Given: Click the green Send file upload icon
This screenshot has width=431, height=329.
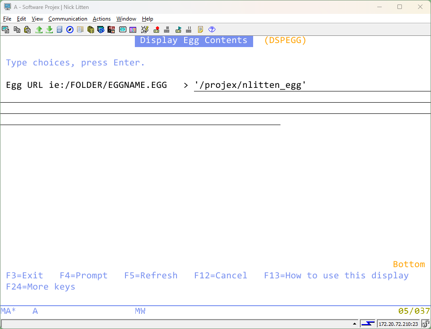Looking at the screenshot, I should (39, 30).
